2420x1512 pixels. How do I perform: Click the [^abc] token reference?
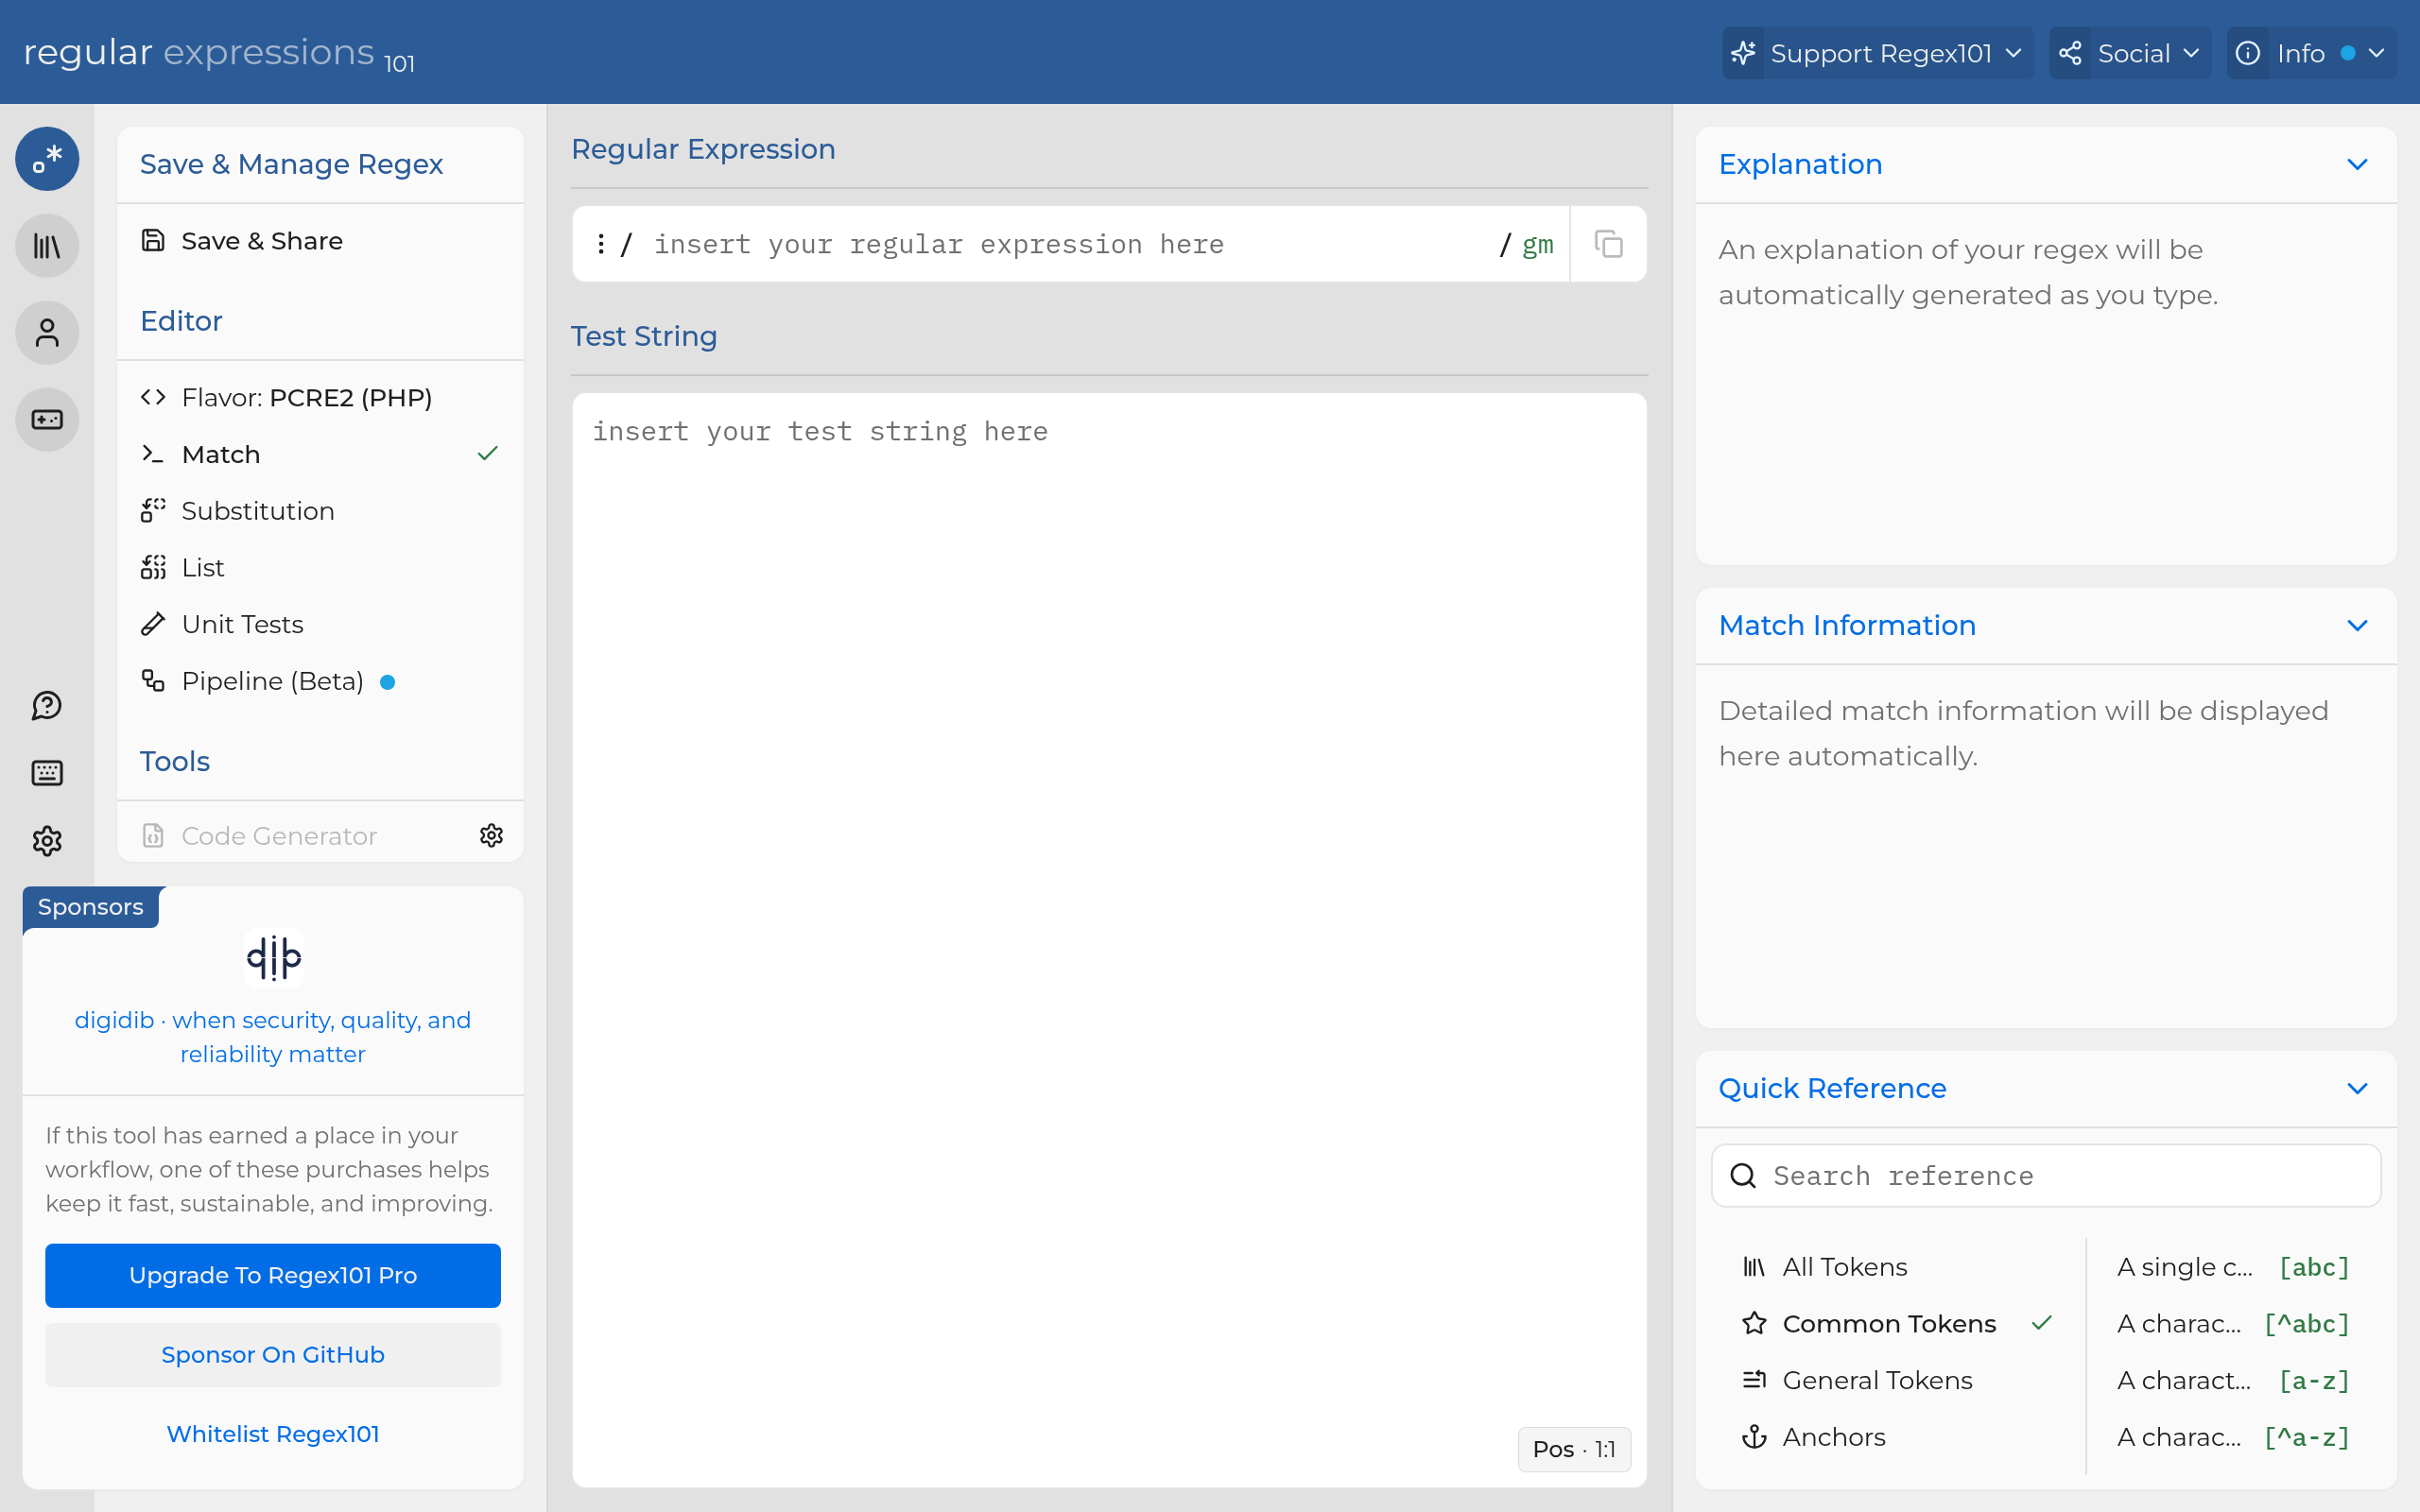[2233, 1323]
